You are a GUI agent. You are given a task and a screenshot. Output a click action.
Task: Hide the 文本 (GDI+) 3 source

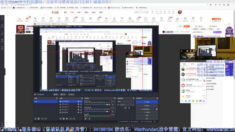click(78, 104)
